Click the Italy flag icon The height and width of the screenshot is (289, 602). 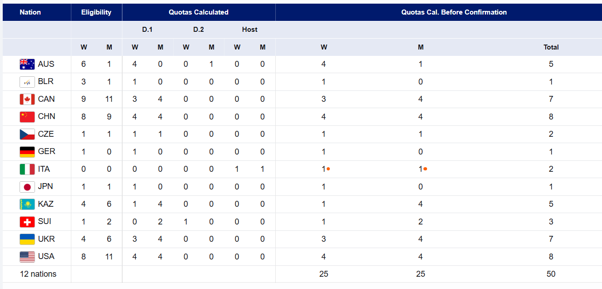[x=27, y=169]
